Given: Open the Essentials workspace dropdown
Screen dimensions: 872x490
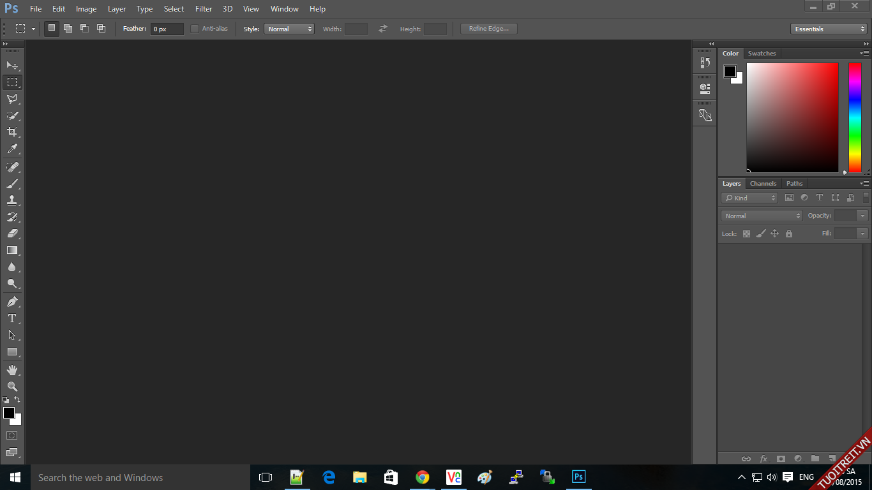Looking at the screenshot, I should pyautogui.click(x=828, y=29).
